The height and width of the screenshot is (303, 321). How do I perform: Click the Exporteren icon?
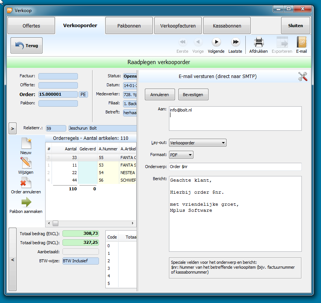[282, 45]
